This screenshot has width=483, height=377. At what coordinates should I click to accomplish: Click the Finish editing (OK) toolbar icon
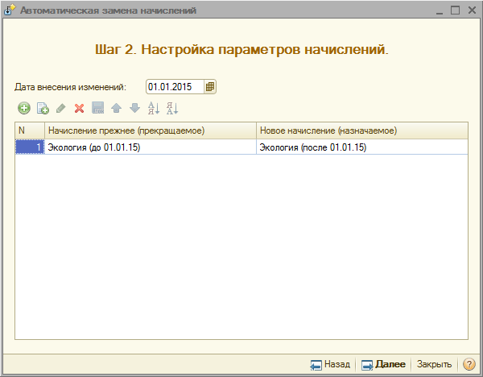click(97, 109)
